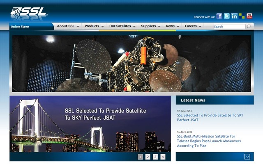This screenshot has width=263, height=164.
Task: Select slide 3 in the carousel
Action: pos(155,157)
